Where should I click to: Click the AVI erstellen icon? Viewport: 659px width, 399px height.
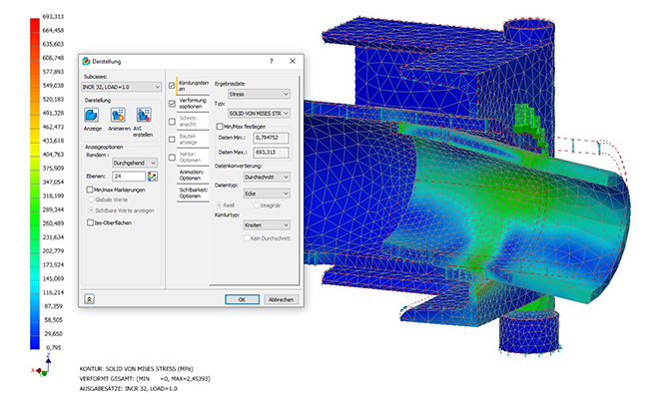(x=143, y=116)
